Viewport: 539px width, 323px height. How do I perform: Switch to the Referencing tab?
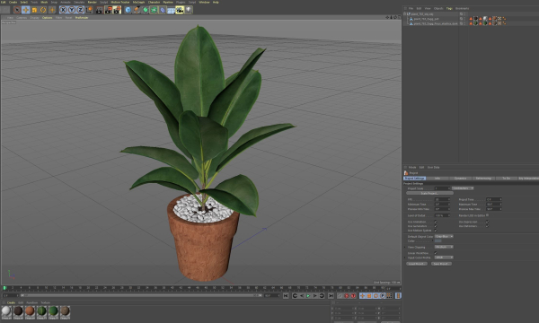(483, 179)
